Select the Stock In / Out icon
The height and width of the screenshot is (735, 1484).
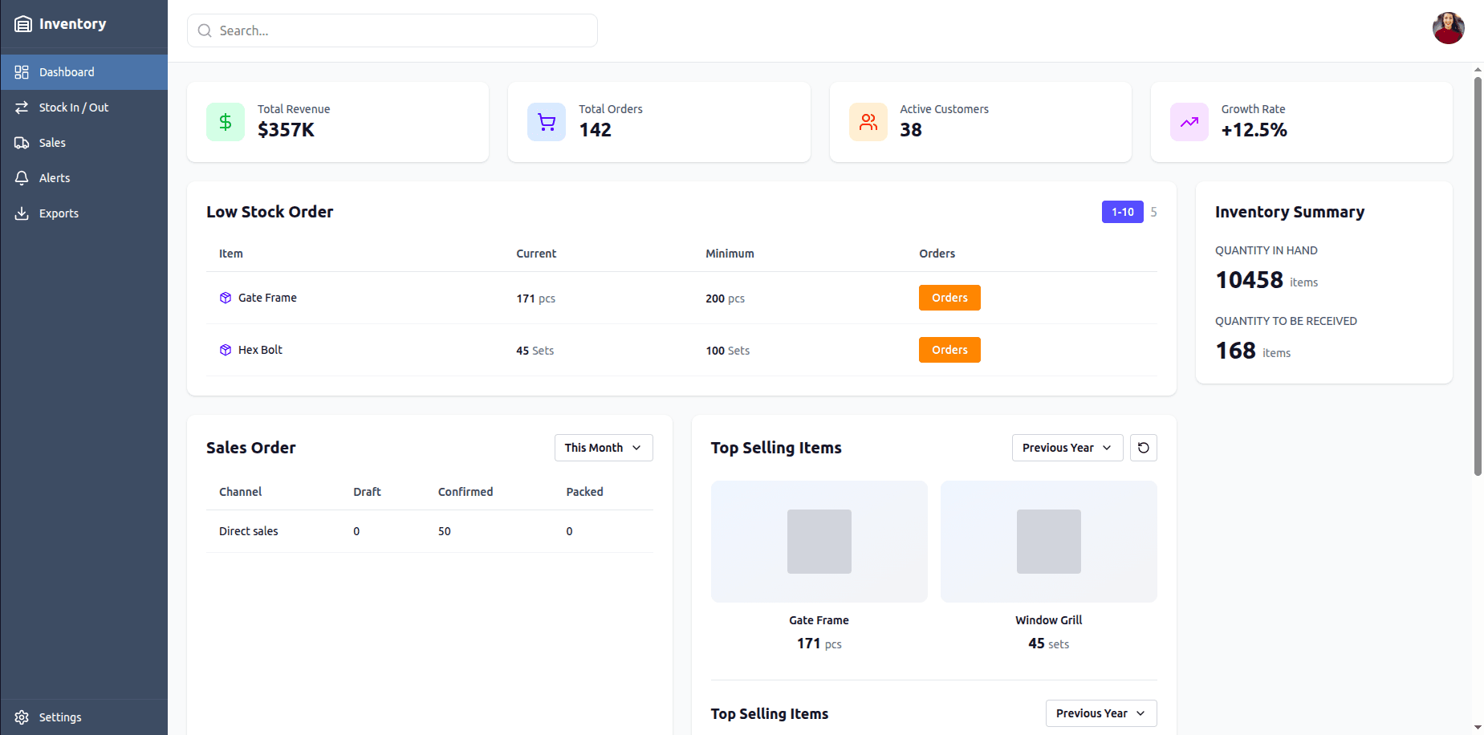[22, 107]
